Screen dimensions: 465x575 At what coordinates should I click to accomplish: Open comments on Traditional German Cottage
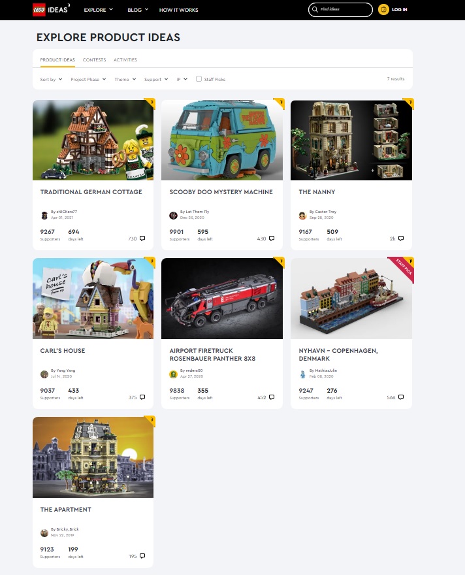142,238
